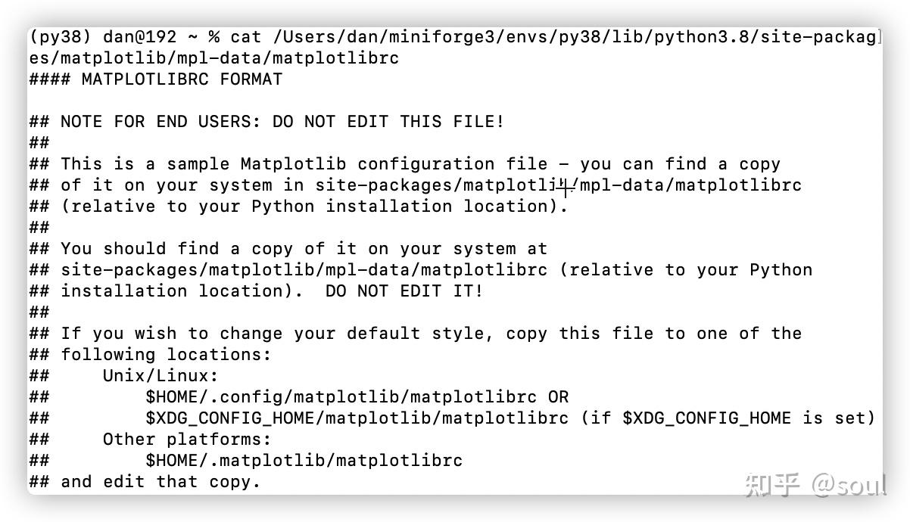The width and height of the screenshot is (910, 522).
Task: Click the "and edit that copy." line
Action: point(160,481)
